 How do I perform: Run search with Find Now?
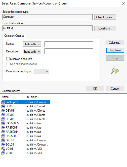(x=115, y=50)
